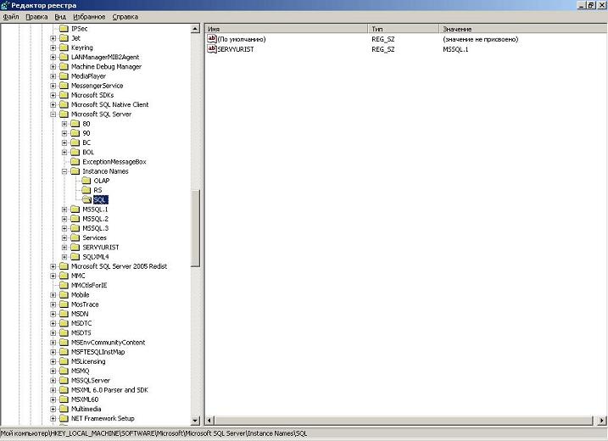Expand the BC key

pyautogui.click(x=64, y=142)
